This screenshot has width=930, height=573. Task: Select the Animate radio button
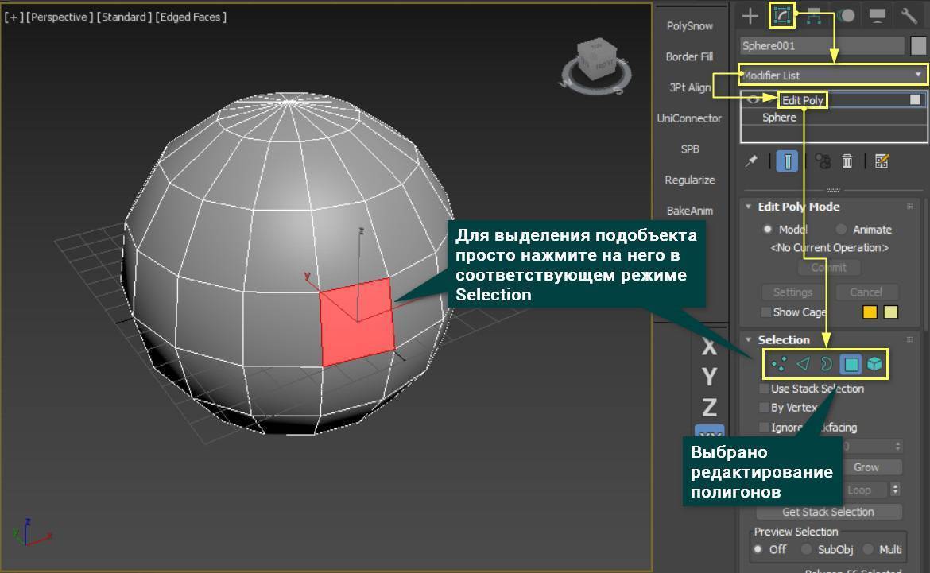click(841, 230)
